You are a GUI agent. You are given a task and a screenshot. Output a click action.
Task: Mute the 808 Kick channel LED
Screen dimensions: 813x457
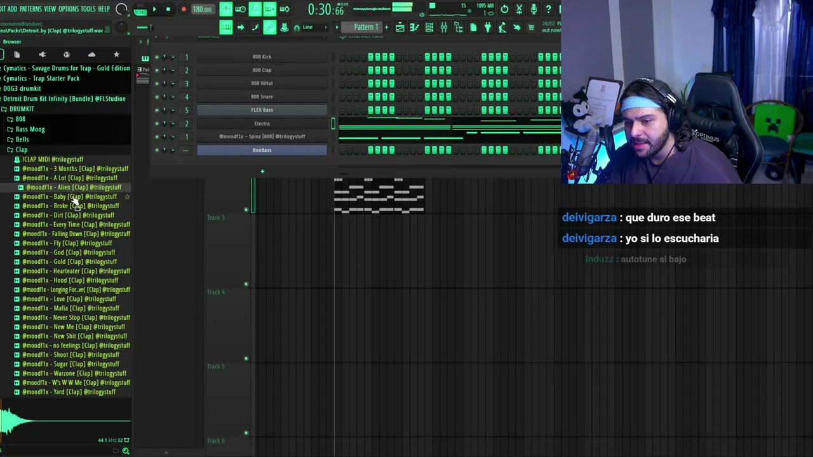(157, 57)
